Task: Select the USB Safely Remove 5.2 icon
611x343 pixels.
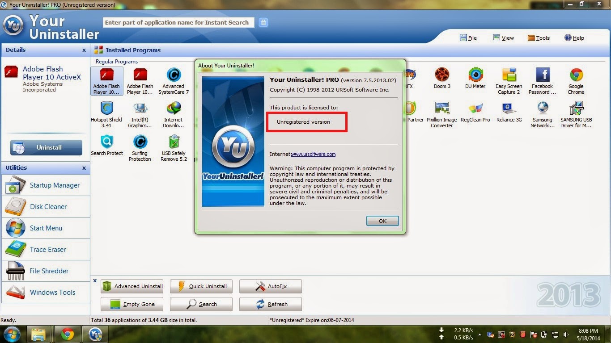Action: [174, 148]
